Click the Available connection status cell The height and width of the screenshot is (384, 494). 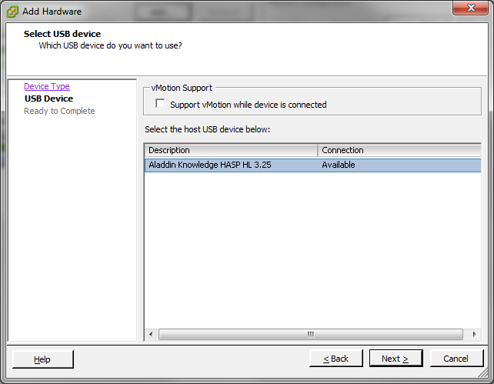pos(339,165)
